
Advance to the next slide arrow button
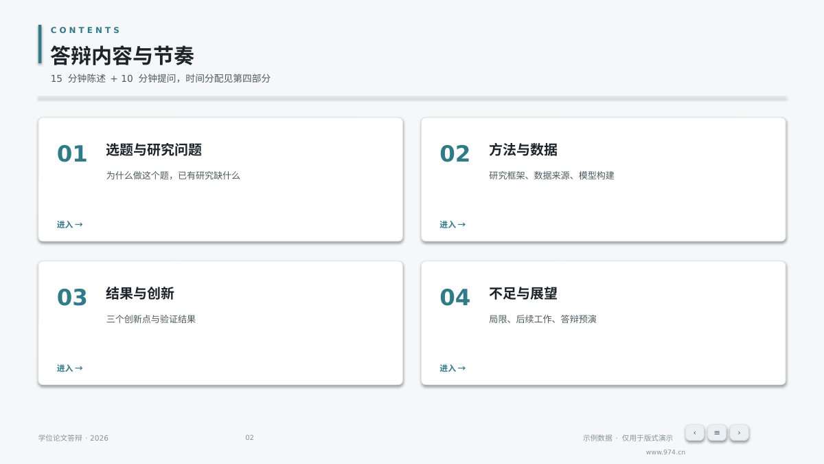(x=739, y=432)
